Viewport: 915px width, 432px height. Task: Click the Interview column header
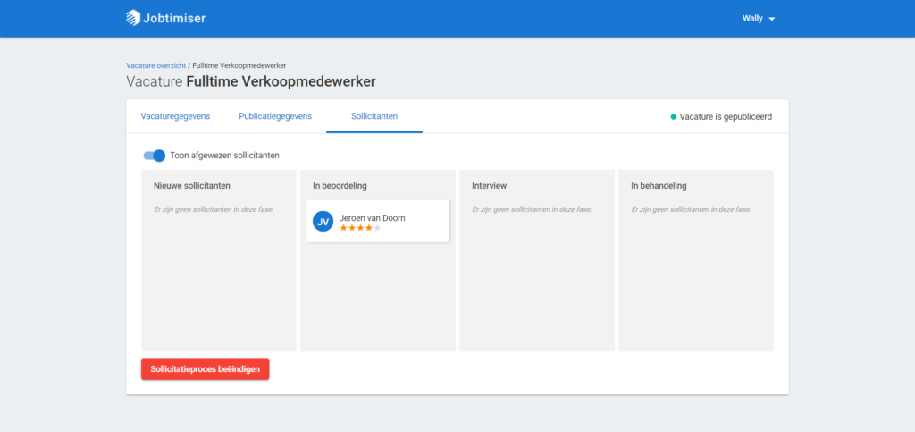(489, 186)
